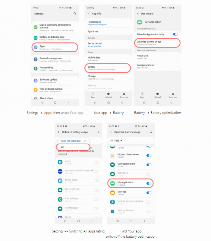
Task: Open the Mobile data row in App info
Action: 108,59
